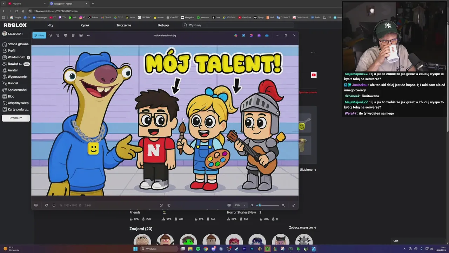
Task: Zoom out using the minus magnifier
Action: (252, 205)
